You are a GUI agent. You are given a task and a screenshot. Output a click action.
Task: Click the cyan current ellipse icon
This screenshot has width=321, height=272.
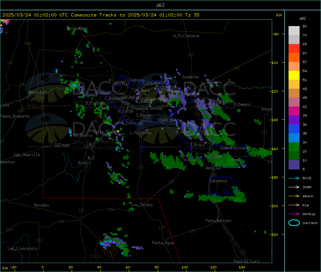click(x=294, y=223)
